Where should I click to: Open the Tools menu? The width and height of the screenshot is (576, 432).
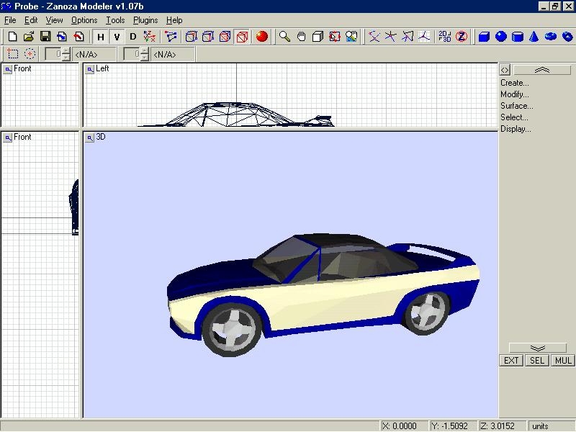click(114, 20)
